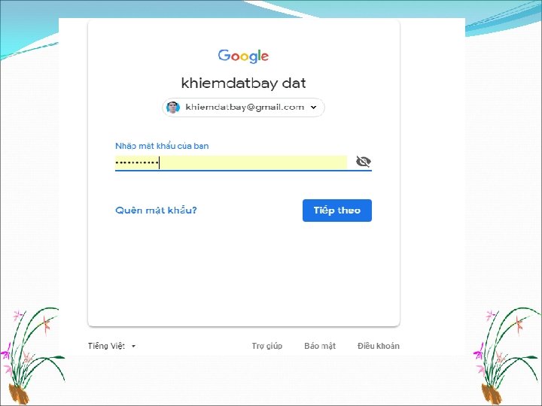542x406 pixels.
Task: Open the Bảo mật link
Action: [320, 346]
